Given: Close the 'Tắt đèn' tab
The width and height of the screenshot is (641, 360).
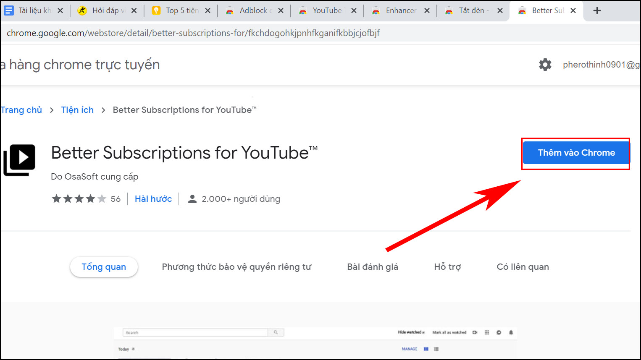Looking at the screenshot, I should (x=500, y=10).
